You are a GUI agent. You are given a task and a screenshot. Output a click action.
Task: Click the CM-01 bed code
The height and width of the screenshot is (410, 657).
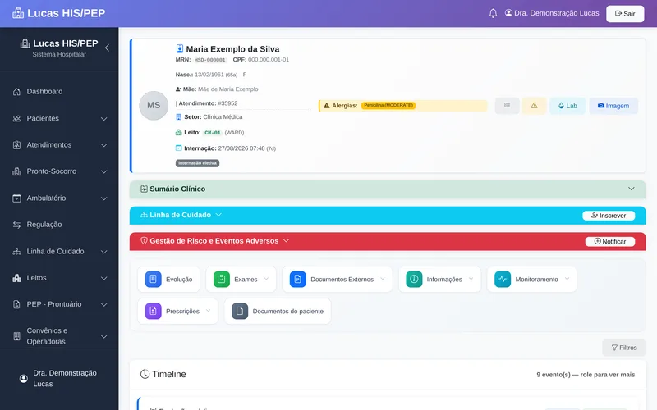click(213, 133)
